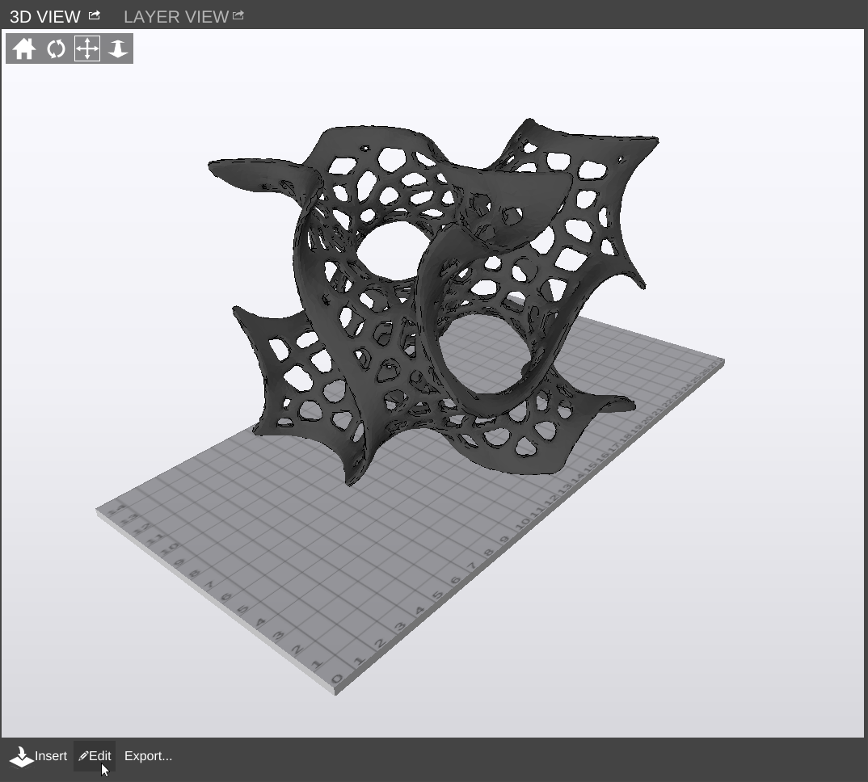
Task: Click the blank white viewport background
Action: coord(727,606)
